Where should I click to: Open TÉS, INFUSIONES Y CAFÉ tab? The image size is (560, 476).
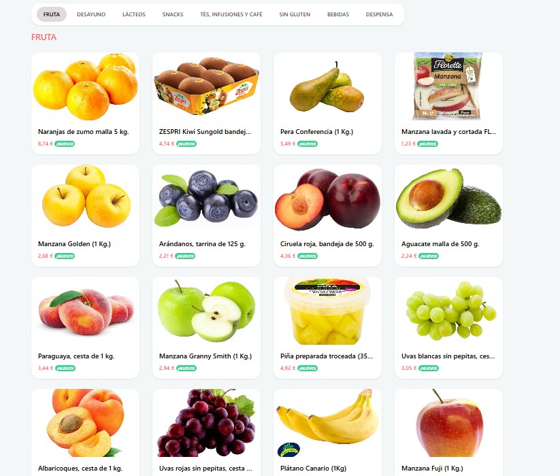[x=231, y=14]
